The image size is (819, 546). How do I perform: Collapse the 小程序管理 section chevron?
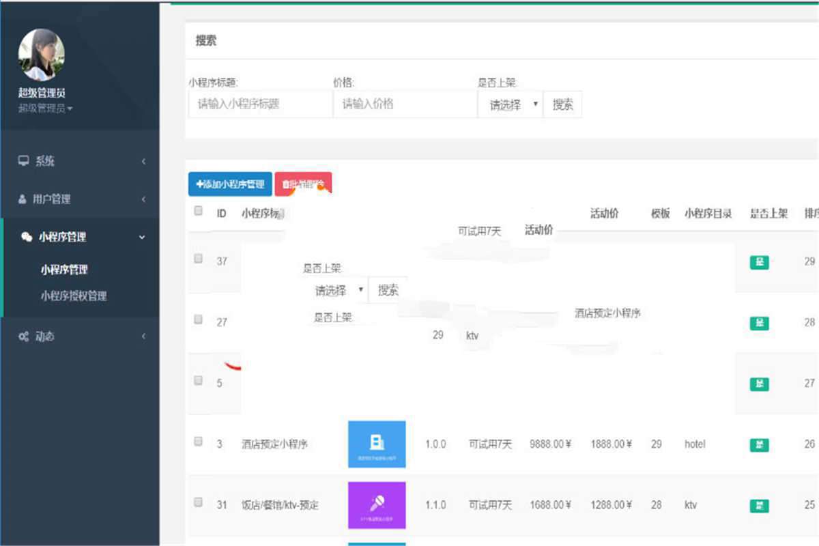pyautogui.click(x=142, y=237)
